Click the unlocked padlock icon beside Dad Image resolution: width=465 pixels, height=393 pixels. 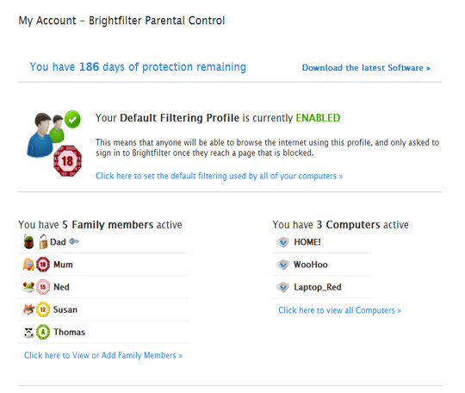(x=43, y=241)
